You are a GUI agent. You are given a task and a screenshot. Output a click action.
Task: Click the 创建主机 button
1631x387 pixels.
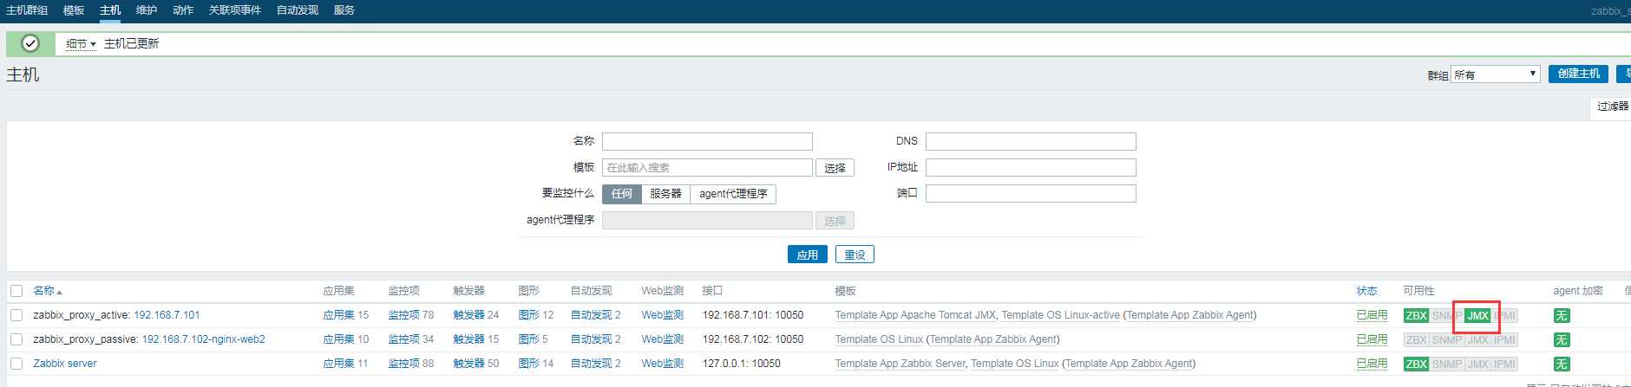1578,74
